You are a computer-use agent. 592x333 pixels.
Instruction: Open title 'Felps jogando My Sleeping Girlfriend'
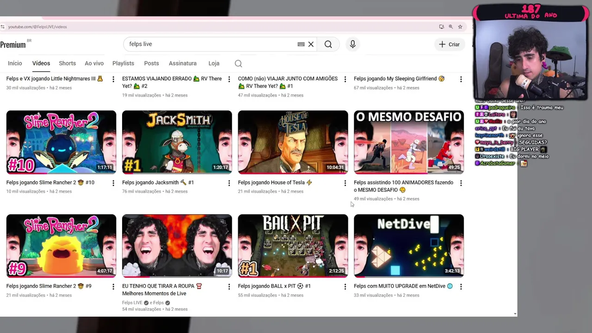(x=399, y=79)
